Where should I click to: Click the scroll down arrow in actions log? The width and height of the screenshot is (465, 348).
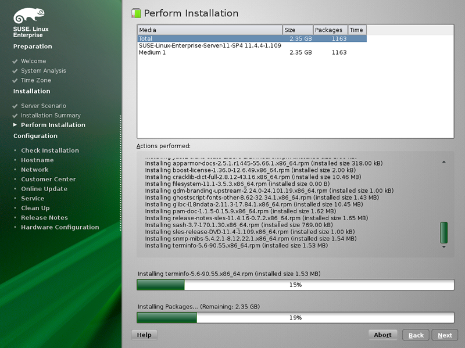point(443,247)
